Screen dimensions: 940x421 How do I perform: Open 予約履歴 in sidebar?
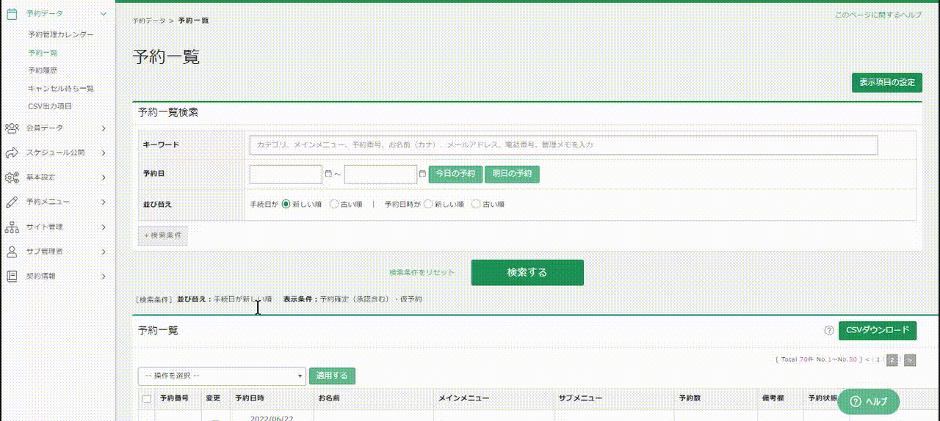pos(43,70)
